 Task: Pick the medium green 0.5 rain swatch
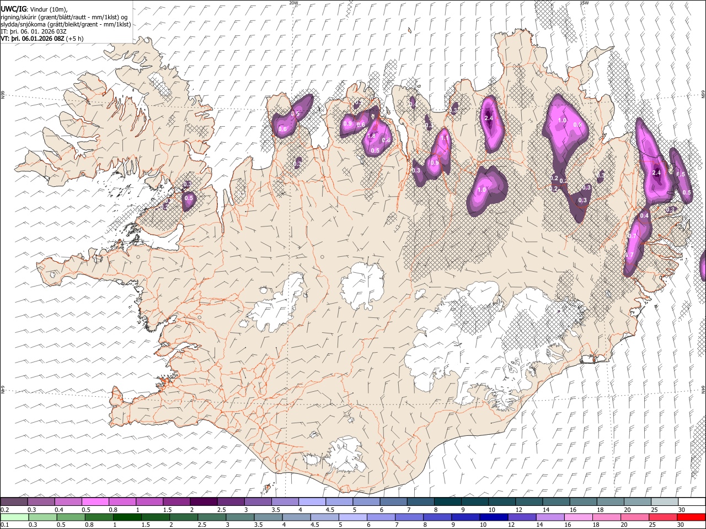click(x=71, y=517)
